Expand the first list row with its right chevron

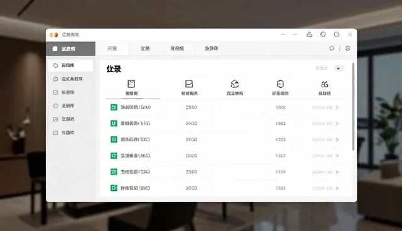pyautogui.click(x=337, y=107)
